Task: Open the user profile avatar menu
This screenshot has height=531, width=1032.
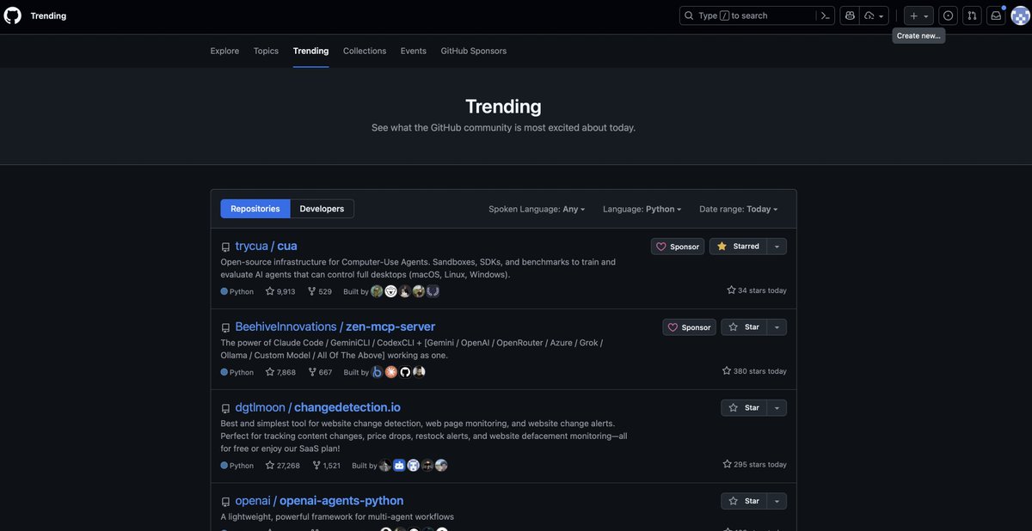Action: [1020, 15]
